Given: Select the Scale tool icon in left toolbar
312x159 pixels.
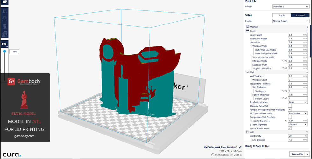Looking at the screenshot, I should point(4,19).
